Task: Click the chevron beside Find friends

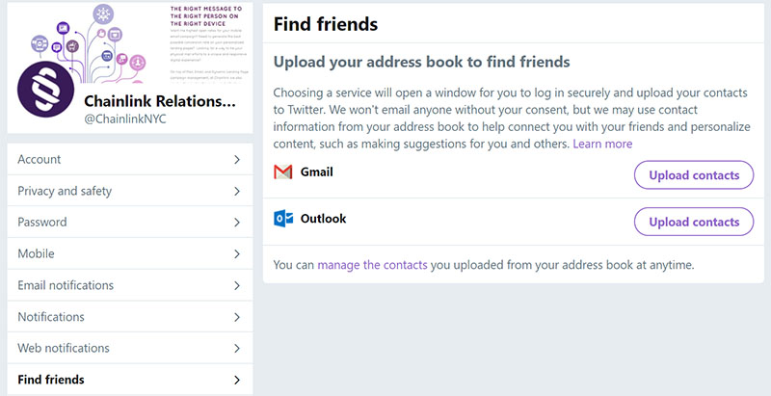Action: [x=237, y=380]
